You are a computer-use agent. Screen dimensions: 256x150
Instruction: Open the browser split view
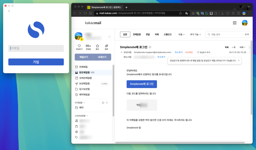click(x=239, y=13)
